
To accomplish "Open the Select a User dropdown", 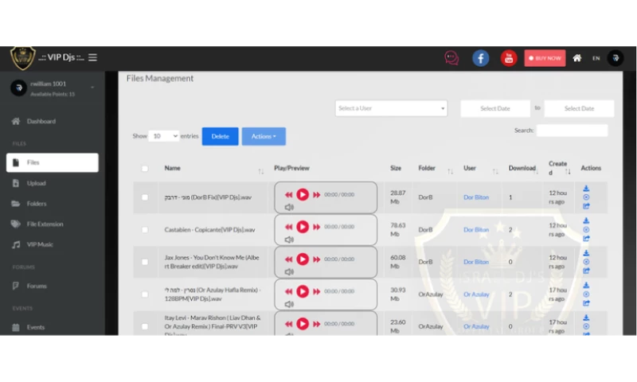I will click(x=391, y=108).
